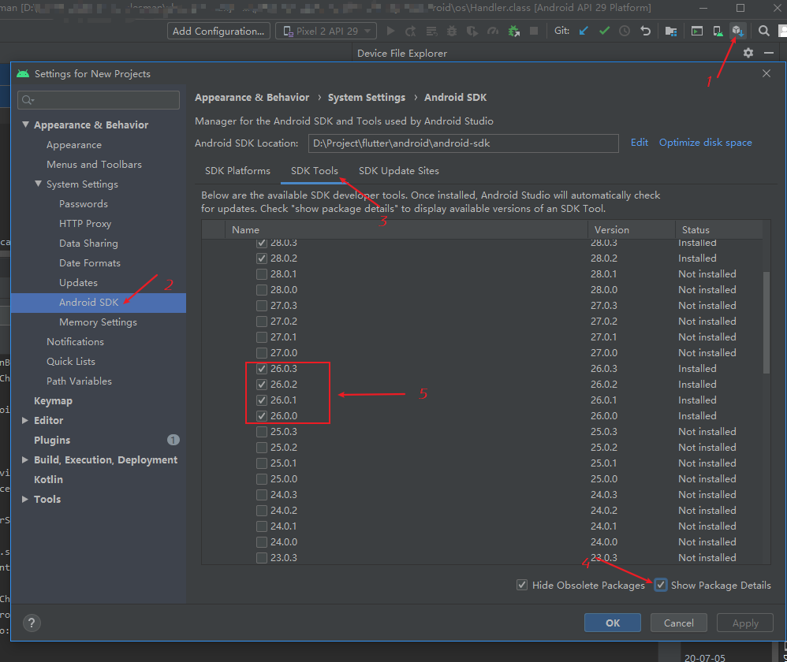The height and width of the screenshot is (662, 787).
Task: Click the Optimize disk space link
Action: (705, 143)
